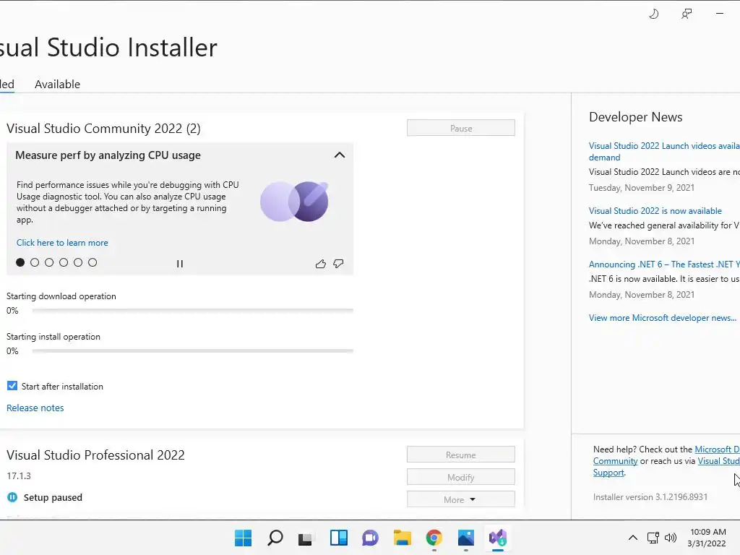This screenshot has width=740, height=555.
Task: Give thumbs down to the tip card
Action: 338,264
